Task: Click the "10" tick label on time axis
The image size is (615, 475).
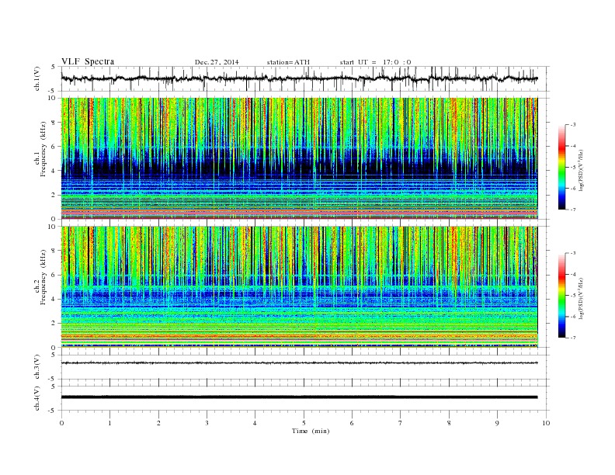Action: tap(546, 423)
